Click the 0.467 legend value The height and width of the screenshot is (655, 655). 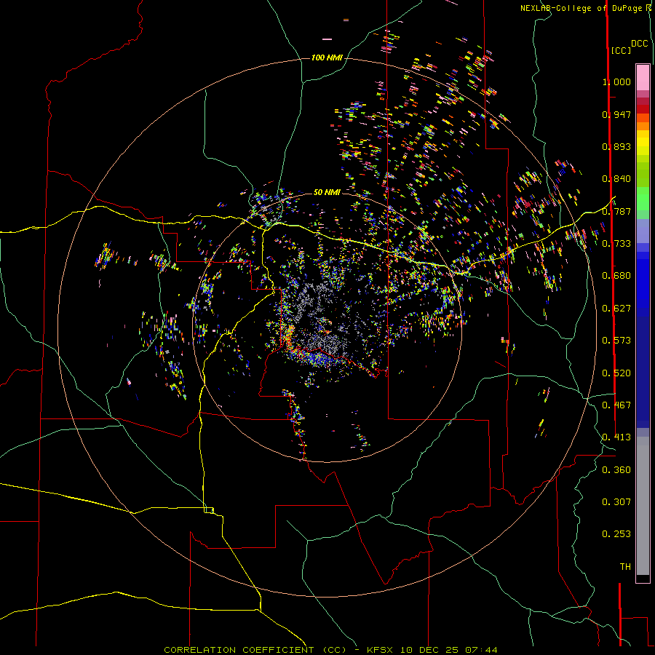coord(616,405)
